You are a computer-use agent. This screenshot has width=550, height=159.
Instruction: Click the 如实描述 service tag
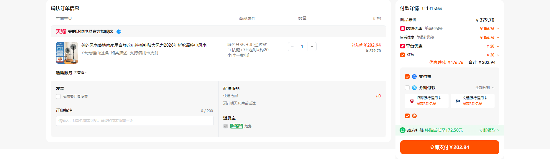pos(119,53)
